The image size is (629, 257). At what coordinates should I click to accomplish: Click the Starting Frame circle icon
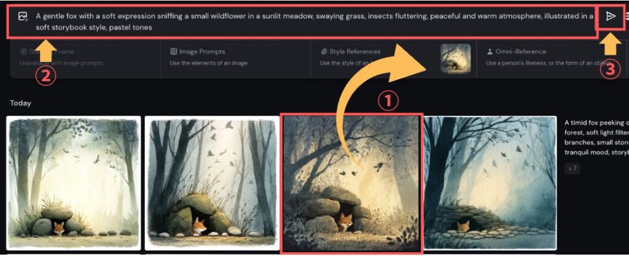point(23,52)
